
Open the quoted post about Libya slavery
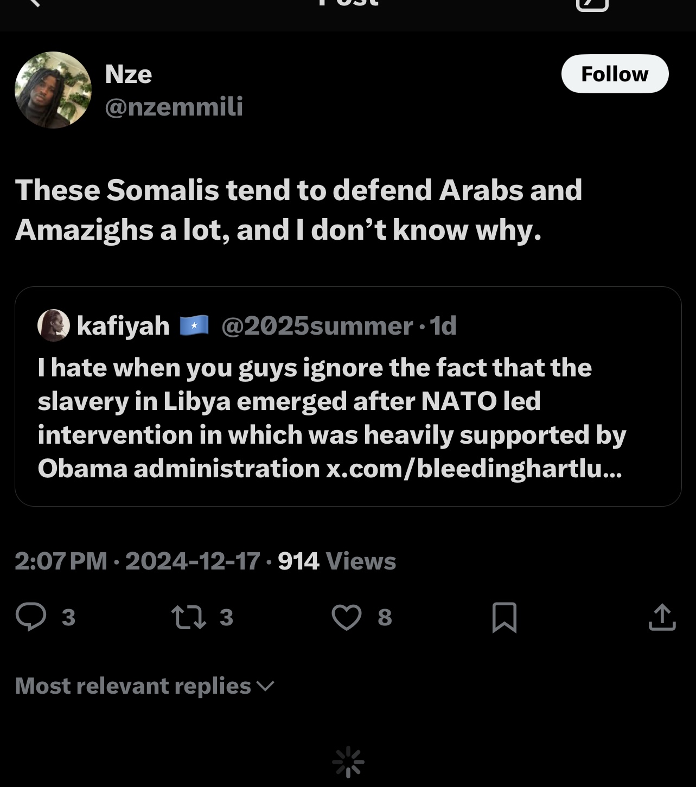[x=347, y=418]
